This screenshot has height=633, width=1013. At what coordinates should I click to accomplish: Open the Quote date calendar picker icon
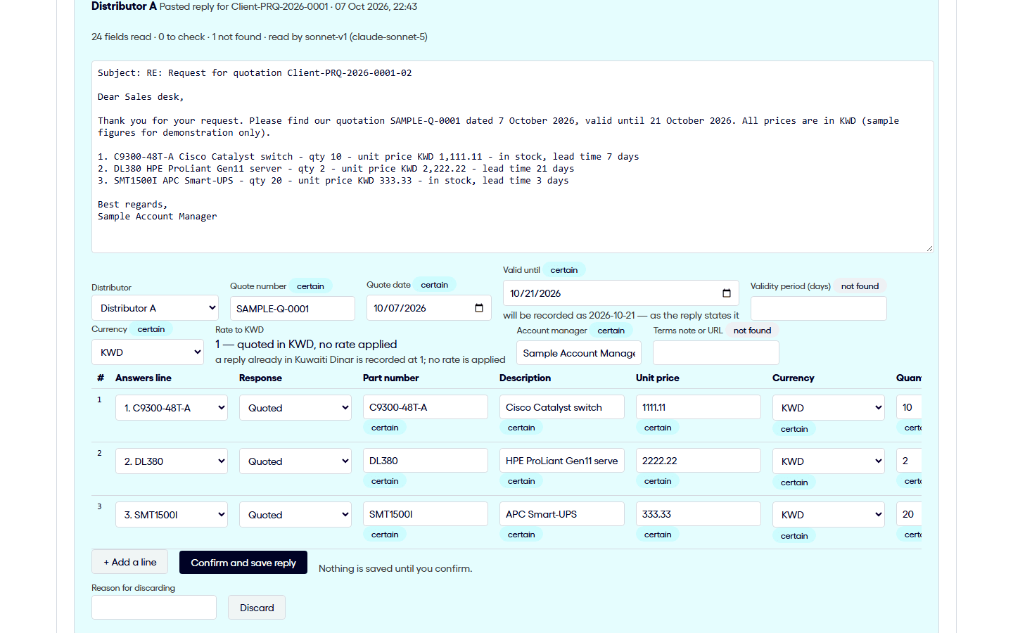pos(479,308)
